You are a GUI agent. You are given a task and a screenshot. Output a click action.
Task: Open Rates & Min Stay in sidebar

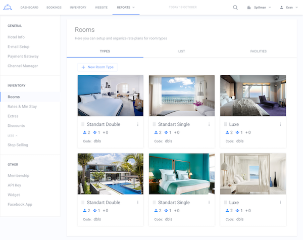(x=22, y=107)
